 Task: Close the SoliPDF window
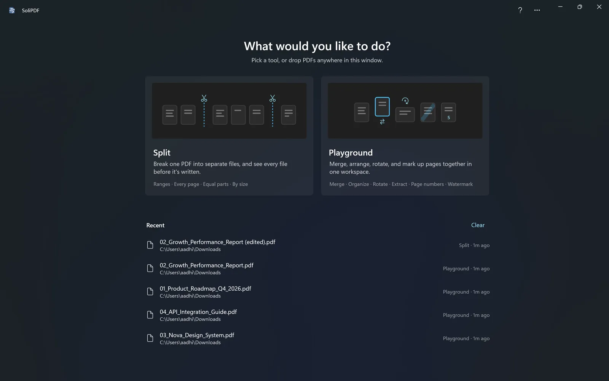pyautogui.click(x=599, y=7)
